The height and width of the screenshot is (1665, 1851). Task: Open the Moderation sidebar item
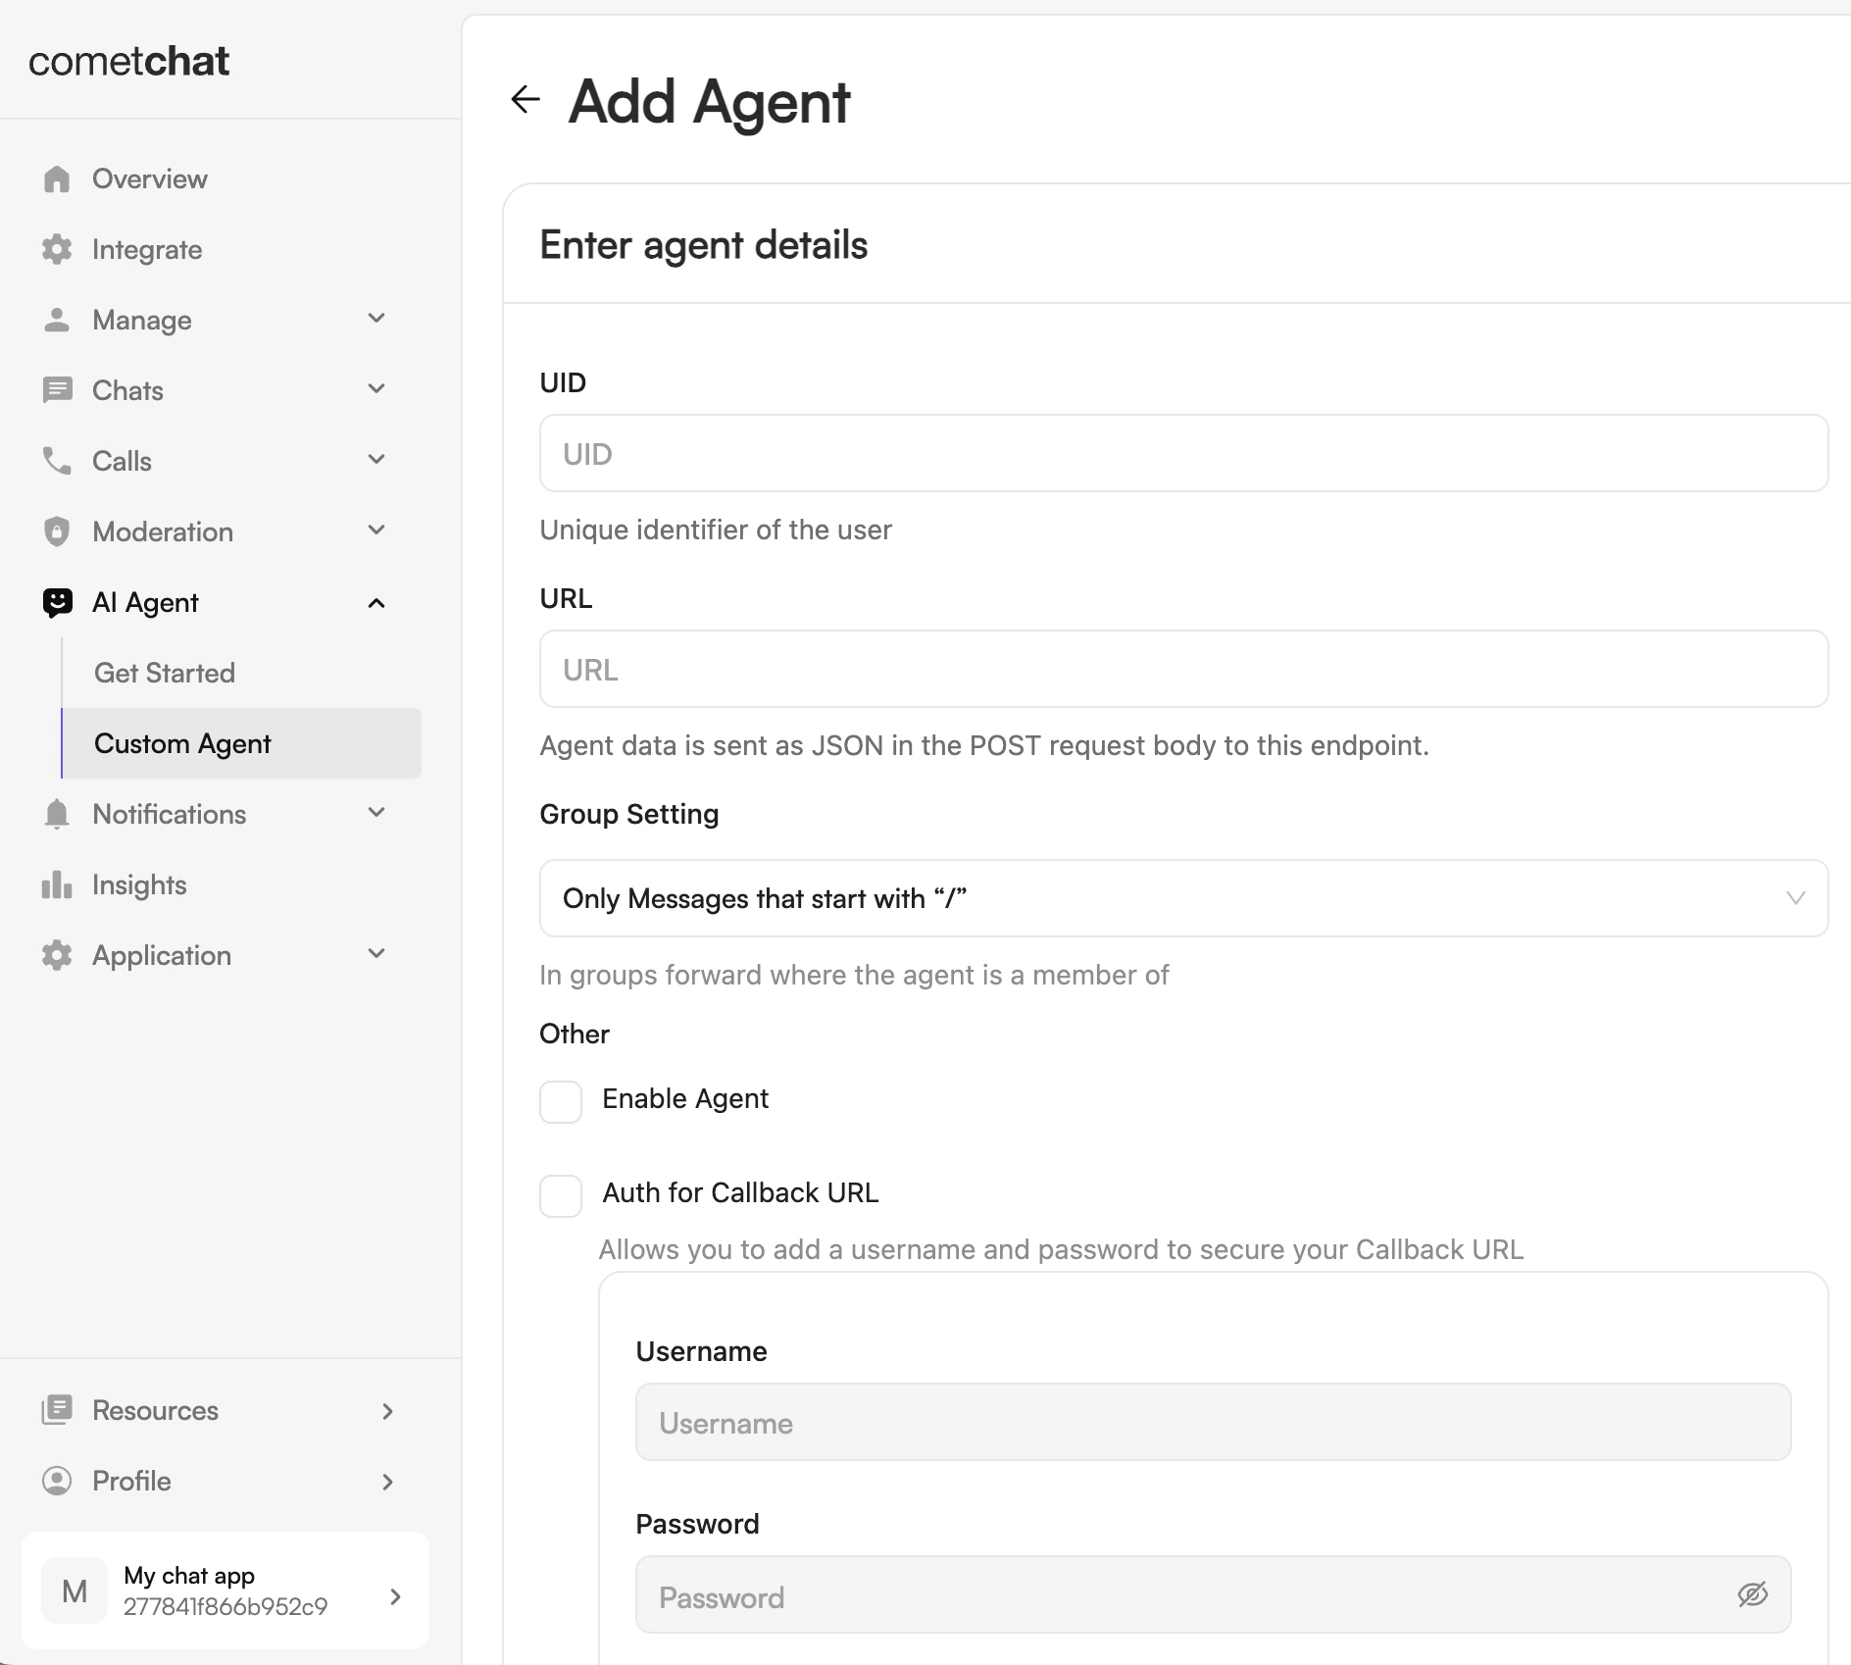click(x=163, y=531)
